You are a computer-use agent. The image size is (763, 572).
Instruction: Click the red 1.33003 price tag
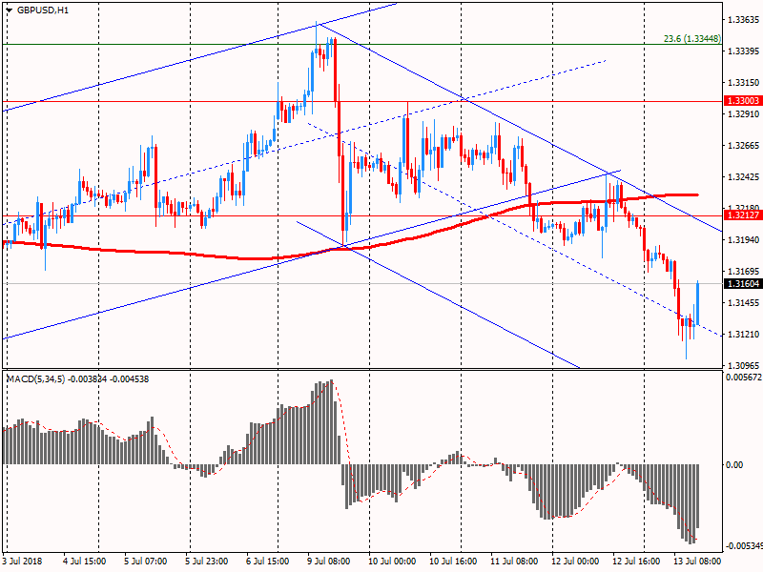(742, 100)
